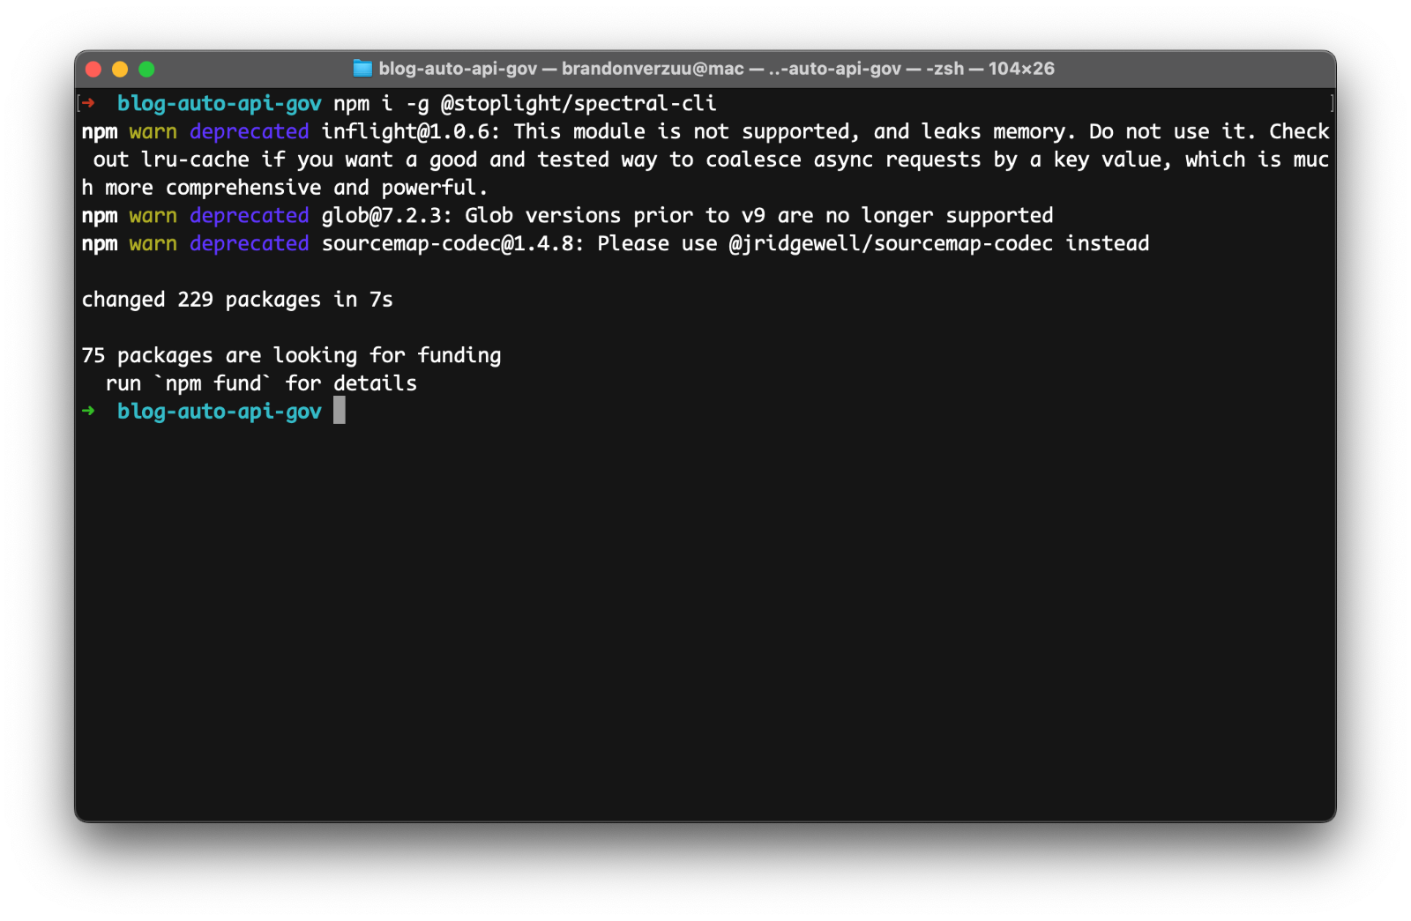Click the red arrow on the first prompt line

pyautogui.click(x=88, y=103)
